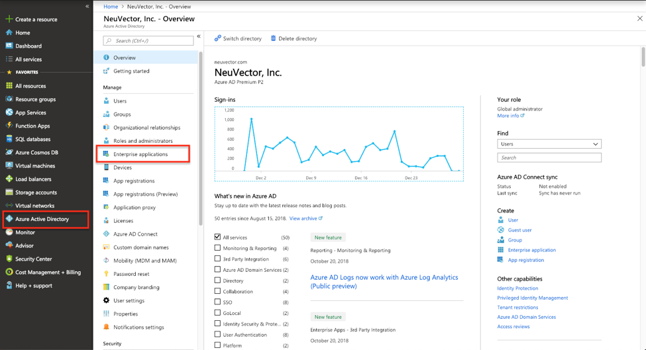
Task: Click the Resource groups cube icon
Action: click(x=9, y=99)
